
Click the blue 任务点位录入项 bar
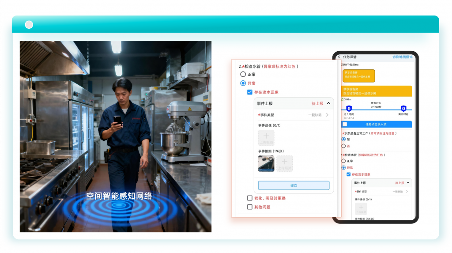tap(377, 125)
